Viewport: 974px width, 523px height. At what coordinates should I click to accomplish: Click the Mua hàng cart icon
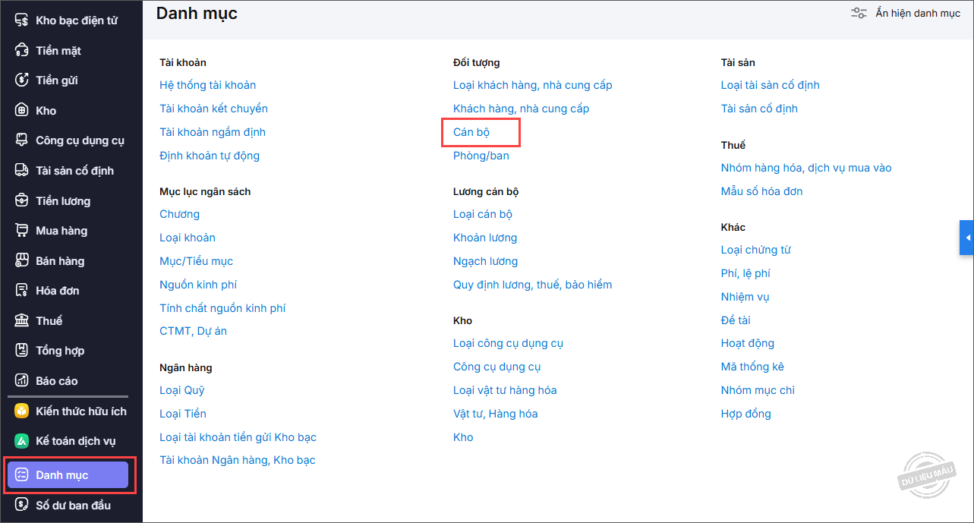coord(22,231)
